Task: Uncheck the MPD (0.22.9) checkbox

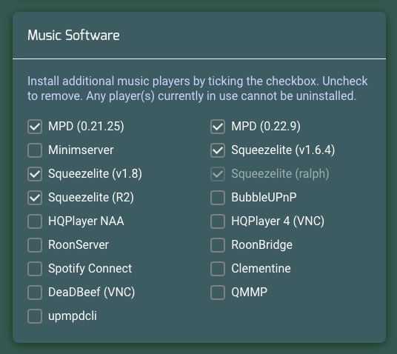Action: 218,127
